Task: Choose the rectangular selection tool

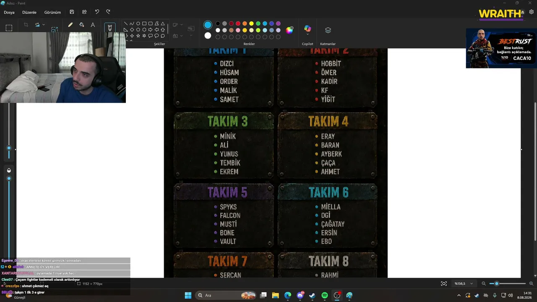Action: point(9,28)
